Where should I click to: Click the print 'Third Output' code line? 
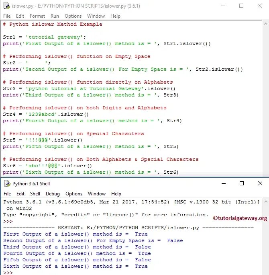[x=91, y=95]
